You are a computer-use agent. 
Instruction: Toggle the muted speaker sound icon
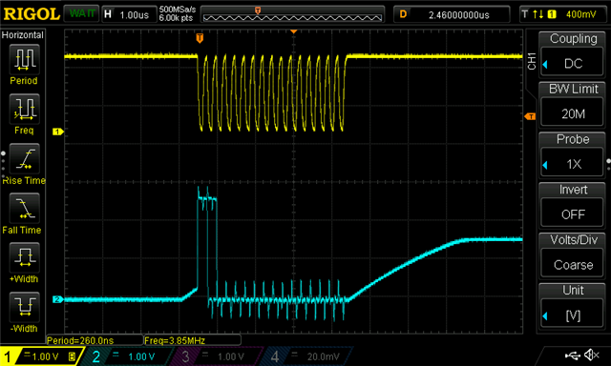pyautogui.click(x=592, y=355)
